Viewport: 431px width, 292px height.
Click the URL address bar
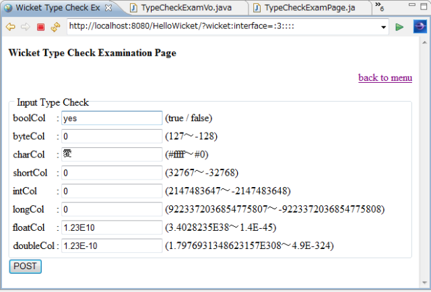(x=222, y=27)
